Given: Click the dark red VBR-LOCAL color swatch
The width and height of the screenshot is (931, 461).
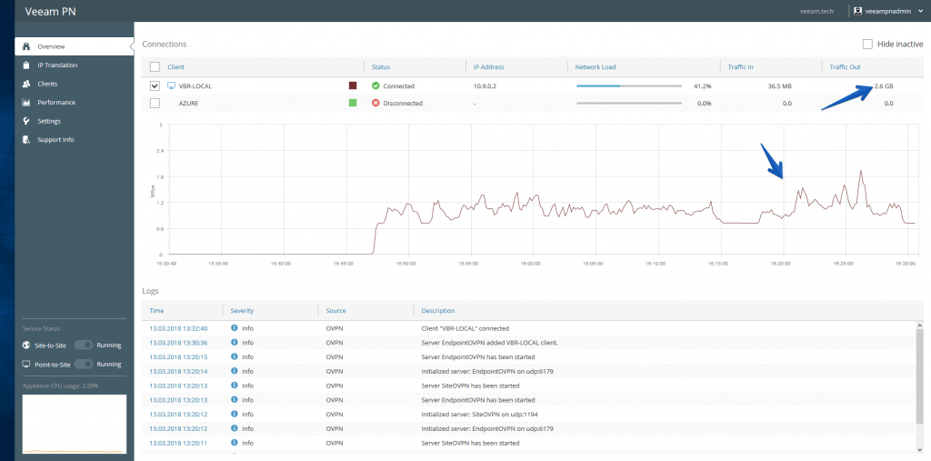Looking at the screenshot, I should [353, 85].
